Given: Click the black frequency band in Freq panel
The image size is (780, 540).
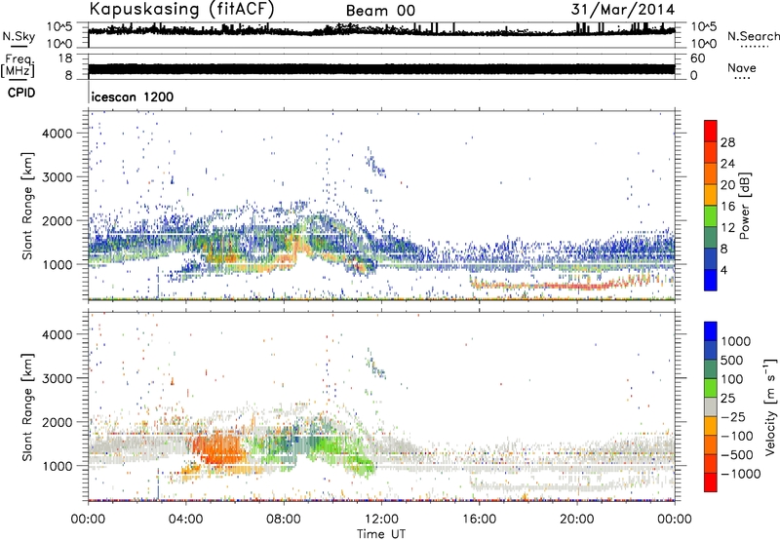Looking at the screenshot, I should [x=381, y=69].
